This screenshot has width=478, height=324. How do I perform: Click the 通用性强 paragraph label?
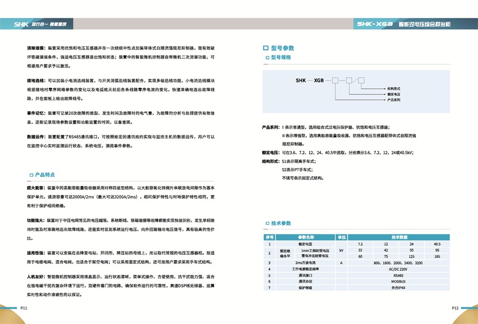(x=36, y=253)
